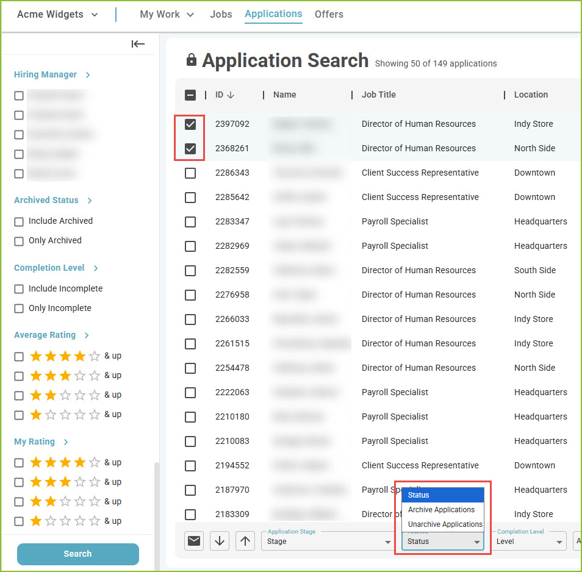Click Payroll Specialist for ID 2210083

click(x=395, y=442)
